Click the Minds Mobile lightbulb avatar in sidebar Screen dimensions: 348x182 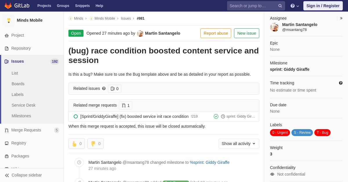(9, 20)
